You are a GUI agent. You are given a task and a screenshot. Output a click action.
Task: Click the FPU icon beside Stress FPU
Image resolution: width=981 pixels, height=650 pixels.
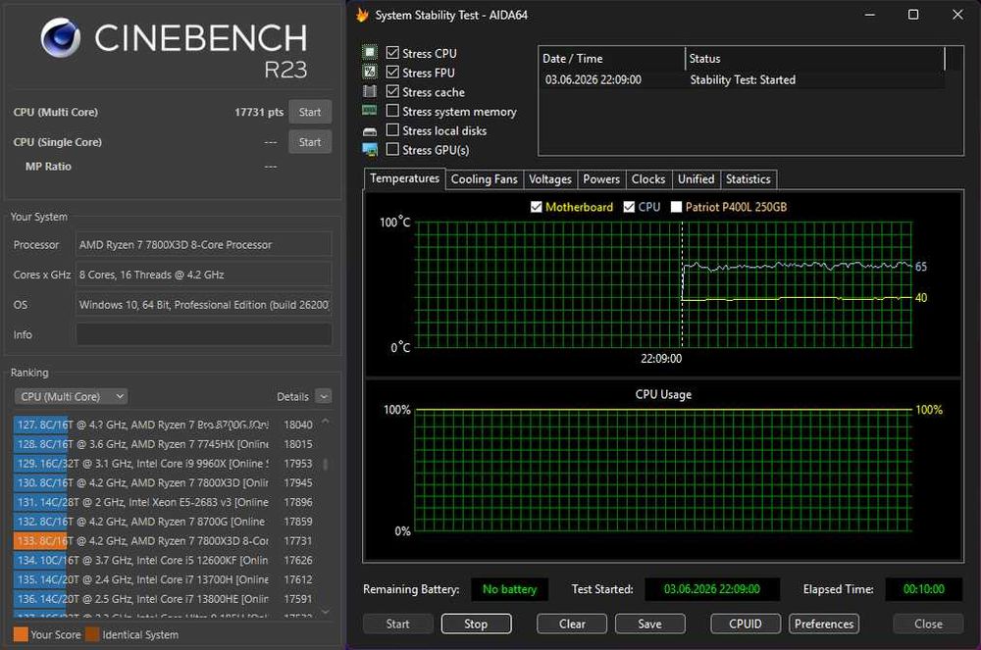click(x=370, y=72)
